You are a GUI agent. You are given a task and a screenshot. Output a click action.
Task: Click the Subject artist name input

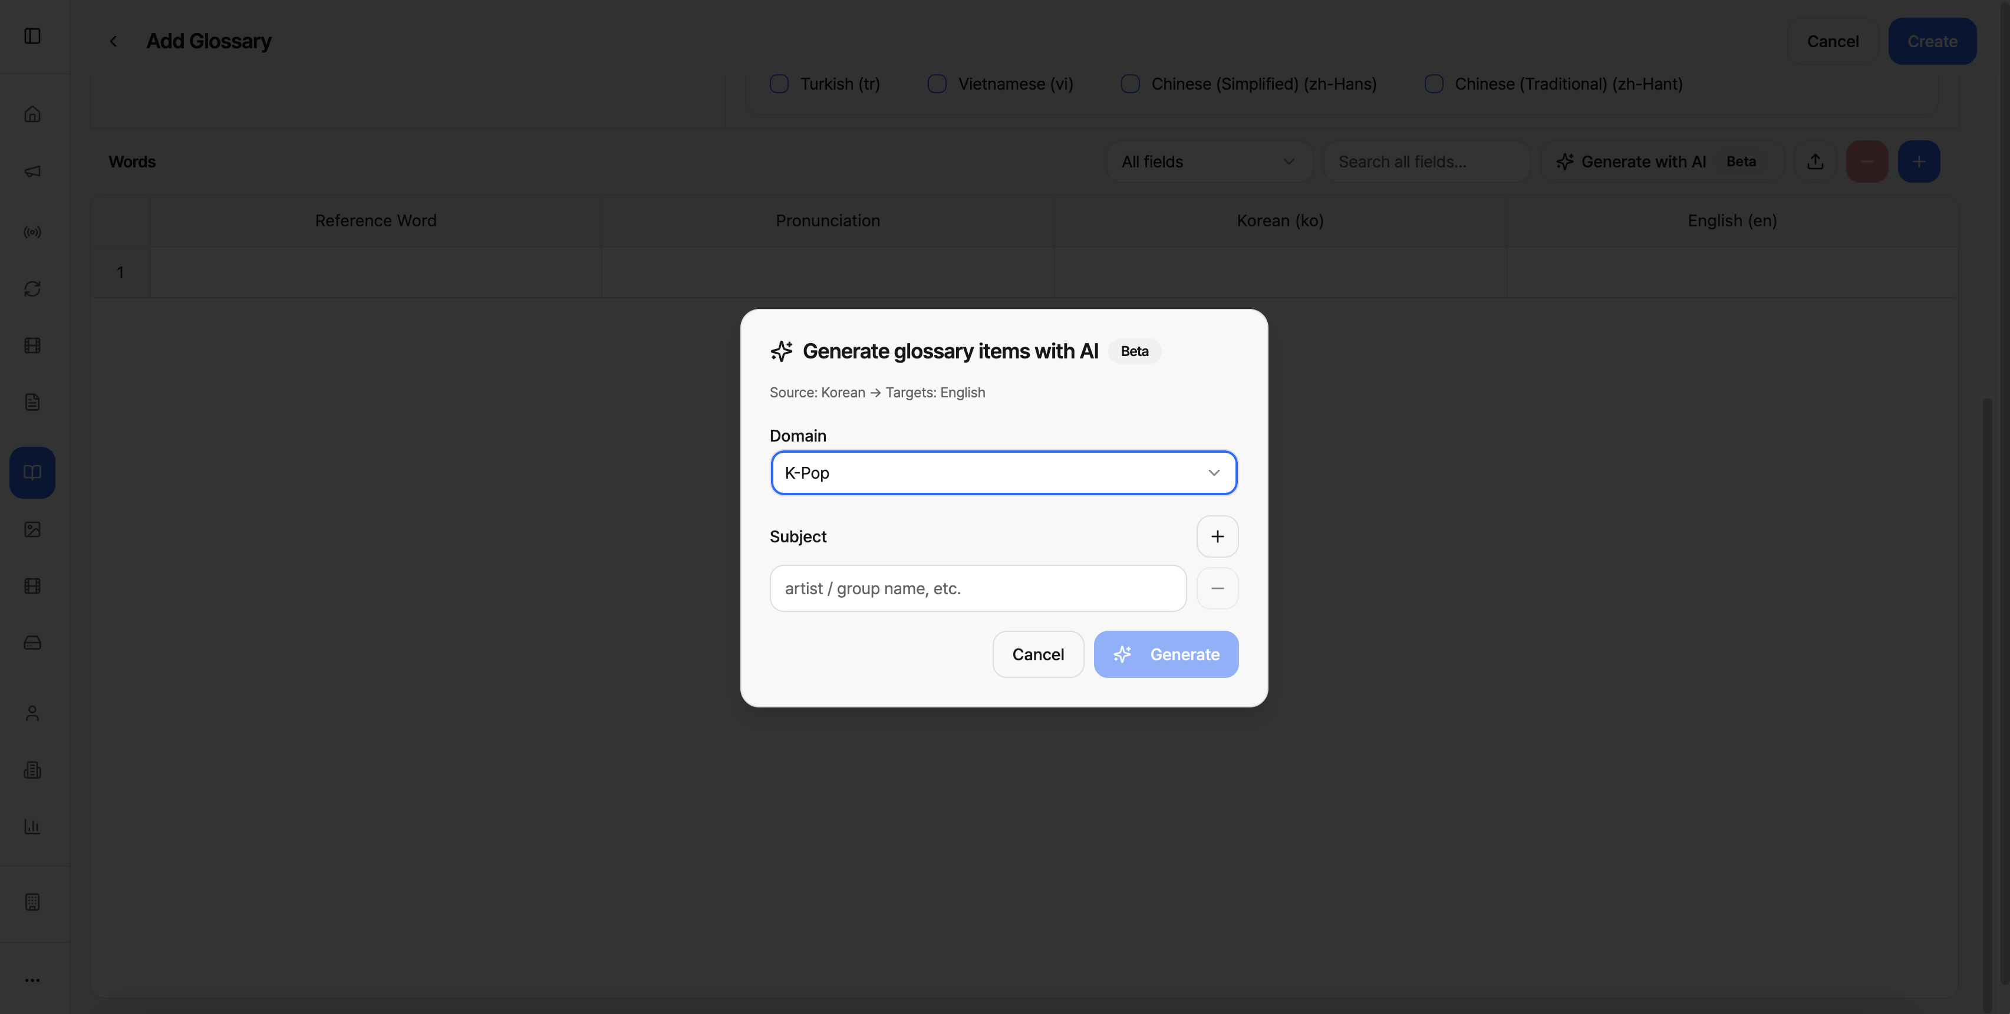pos(978,588)
